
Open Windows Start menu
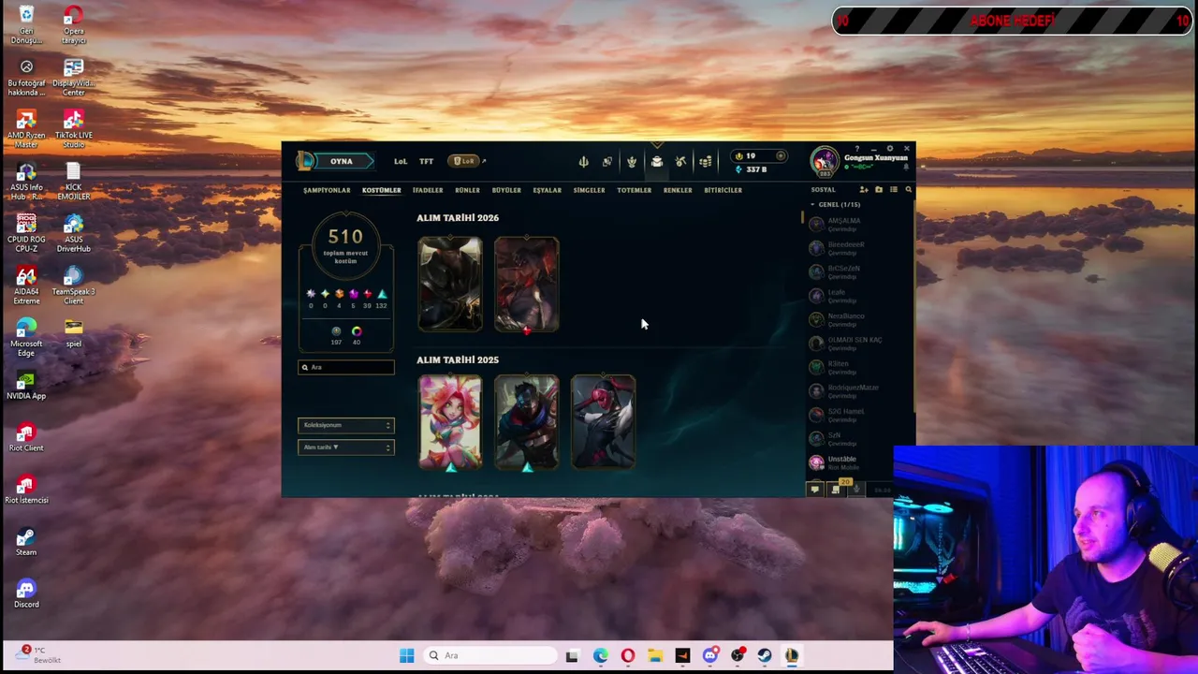407,655
